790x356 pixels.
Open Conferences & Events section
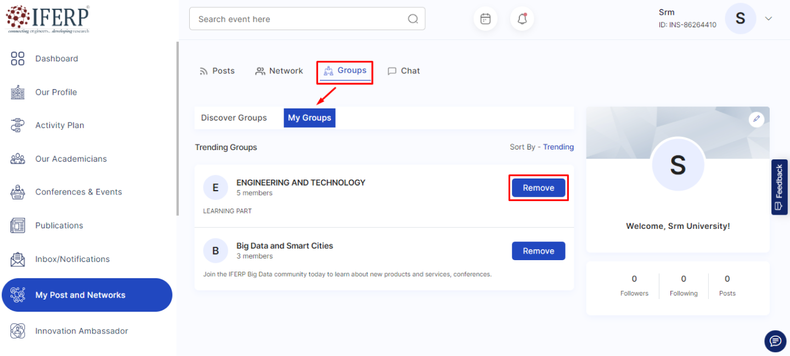(78, 192)
